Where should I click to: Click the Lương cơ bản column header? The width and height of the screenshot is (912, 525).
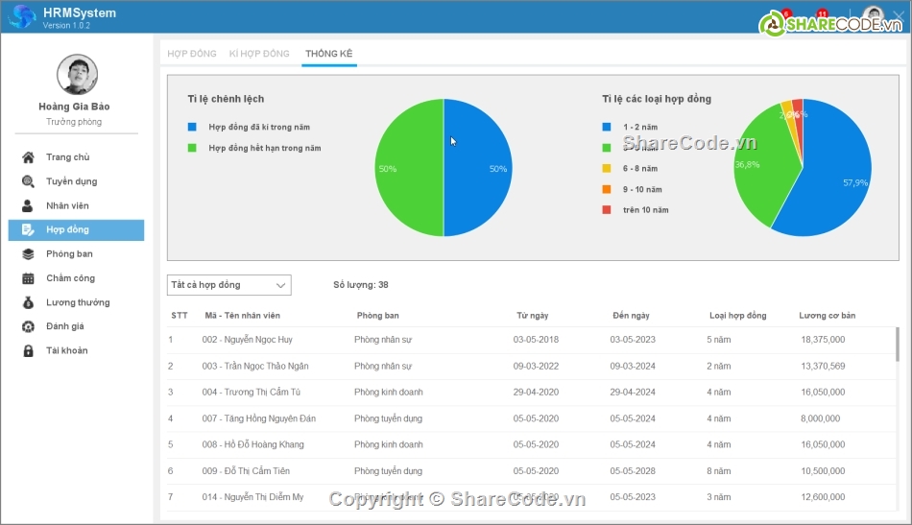click(x=827, y=316)
